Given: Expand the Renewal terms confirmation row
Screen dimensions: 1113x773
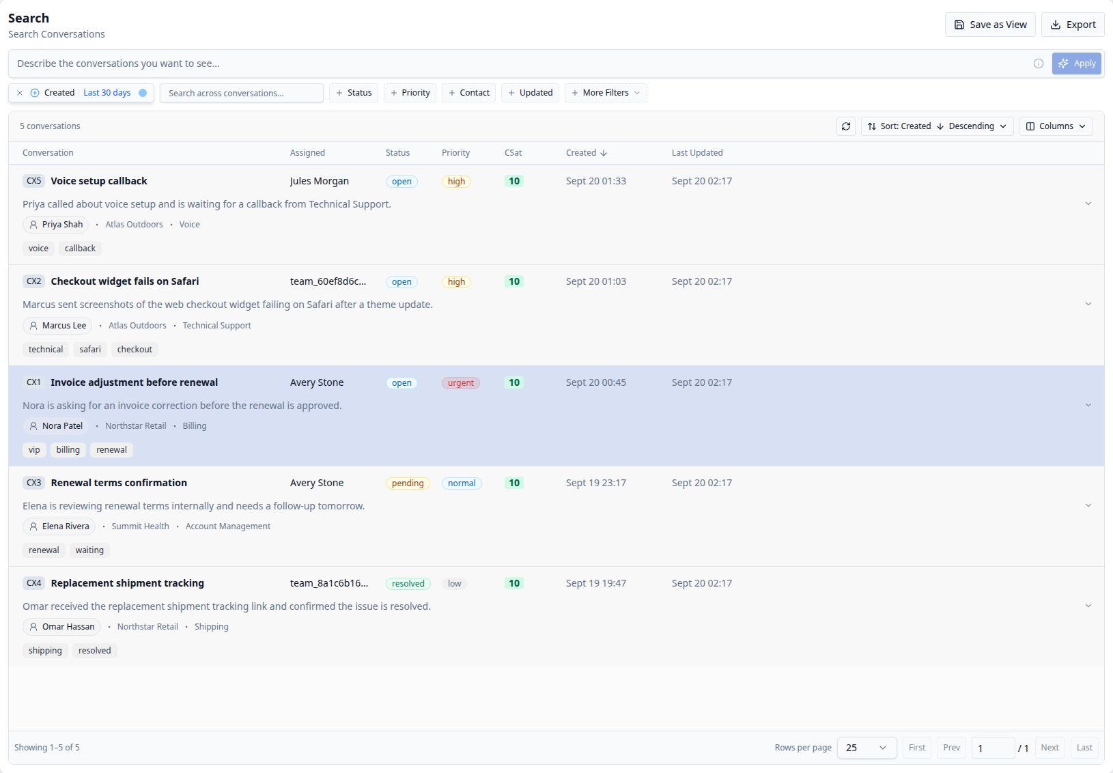Looking at the screenshot, I should 1088,505.
